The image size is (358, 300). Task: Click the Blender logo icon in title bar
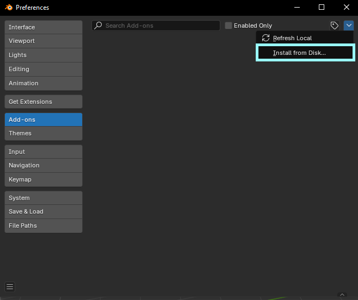[9, 8]
